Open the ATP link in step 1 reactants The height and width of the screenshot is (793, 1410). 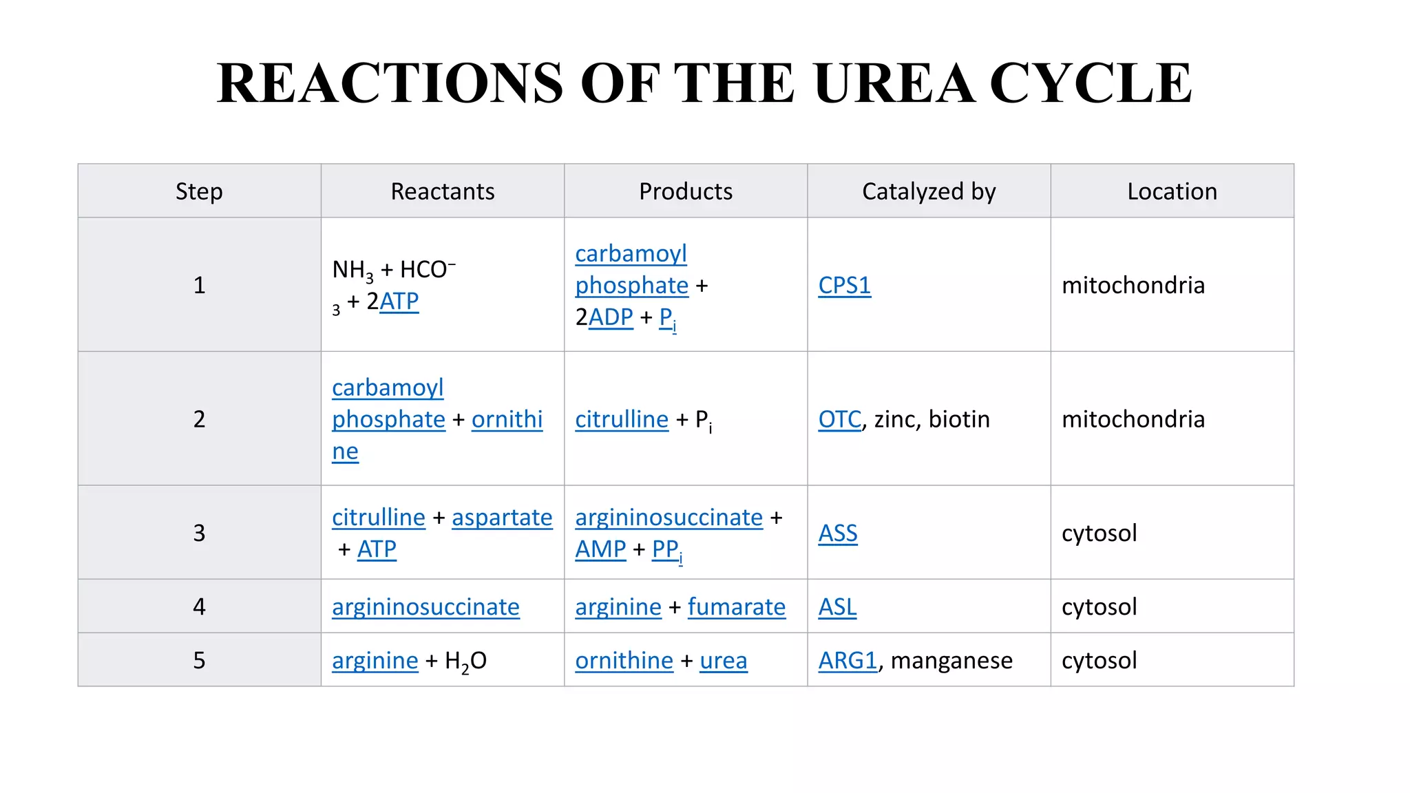coord(399,301)
